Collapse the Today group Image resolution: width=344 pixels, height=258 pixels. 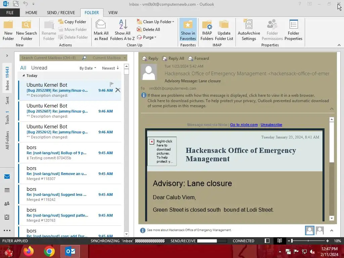pos(24,76)
